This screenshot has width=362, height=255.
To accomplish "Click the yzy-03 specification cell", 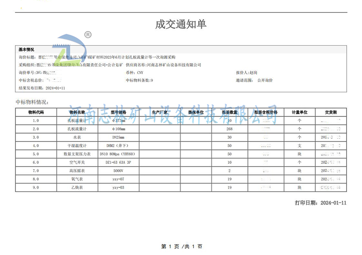I will [x=119, y=187].
